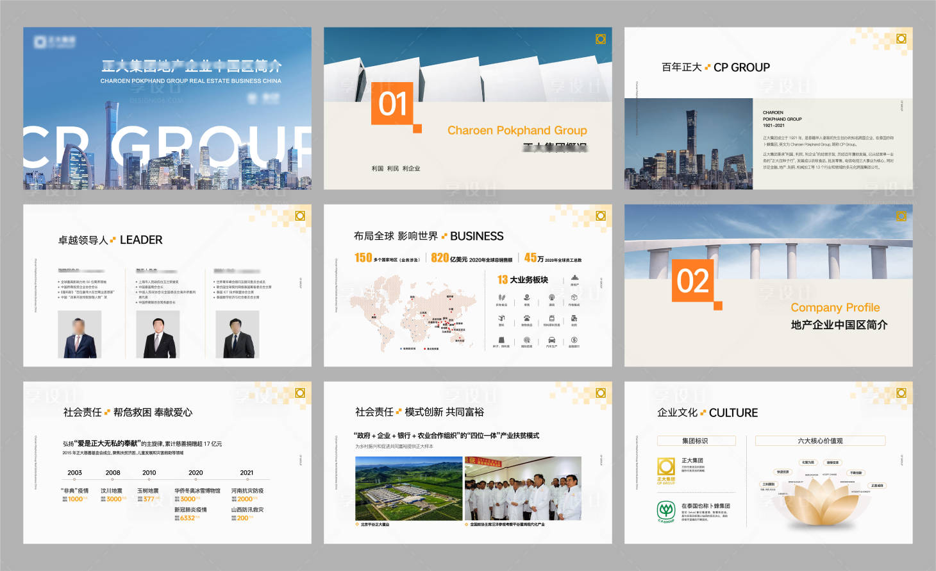Click the '45 万' employees statistic
936x571 pixels.
553,258
